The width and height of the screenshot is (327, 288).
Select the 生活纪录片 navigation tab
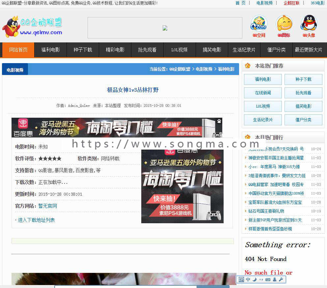pos(244,50)
